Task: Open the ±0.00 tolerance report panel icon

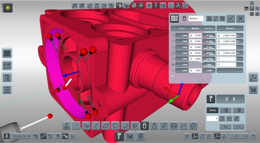Action: (7, 66)
